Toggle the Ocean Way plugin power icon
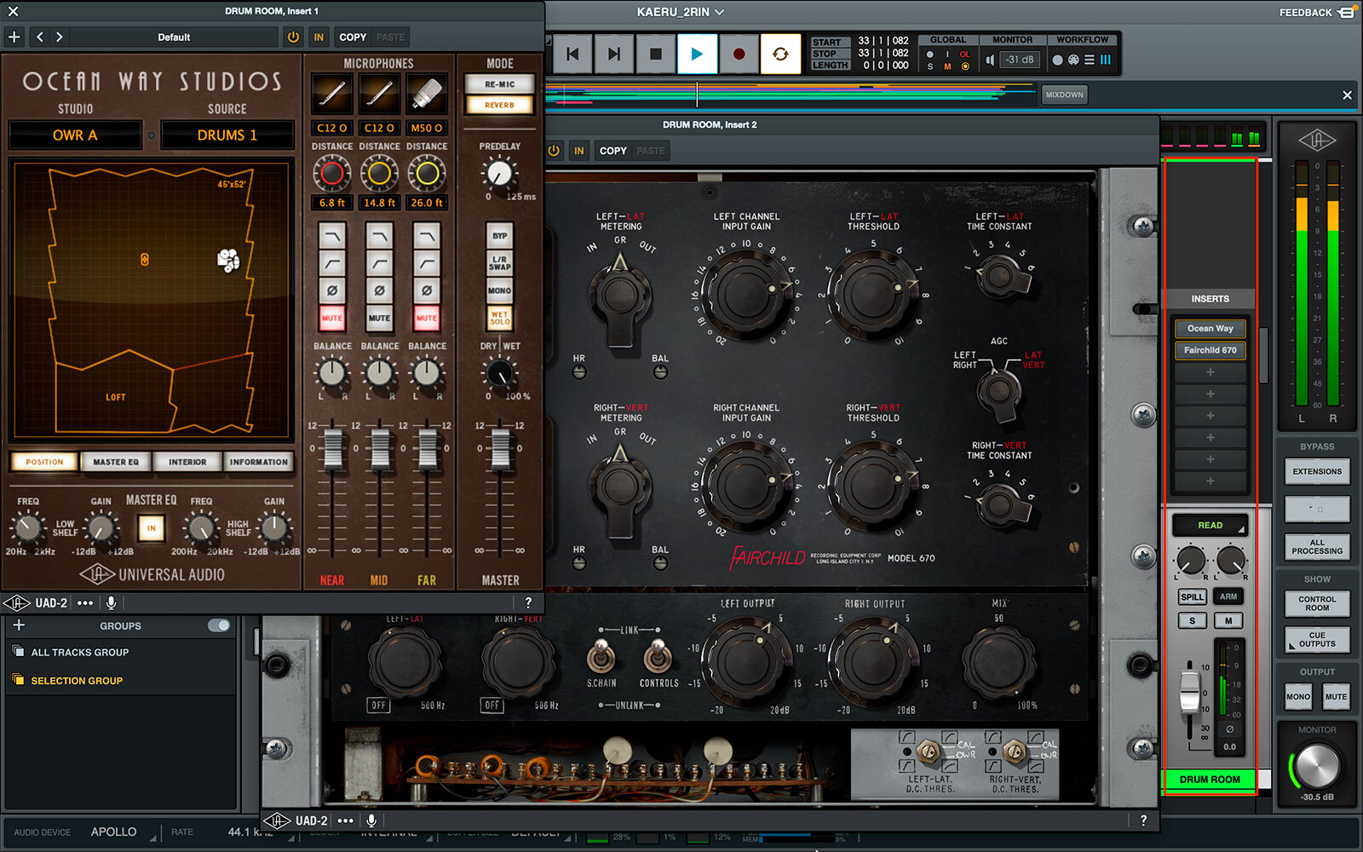 293,37
